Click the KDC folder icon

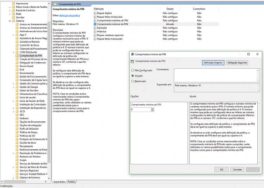pos(17,115)
